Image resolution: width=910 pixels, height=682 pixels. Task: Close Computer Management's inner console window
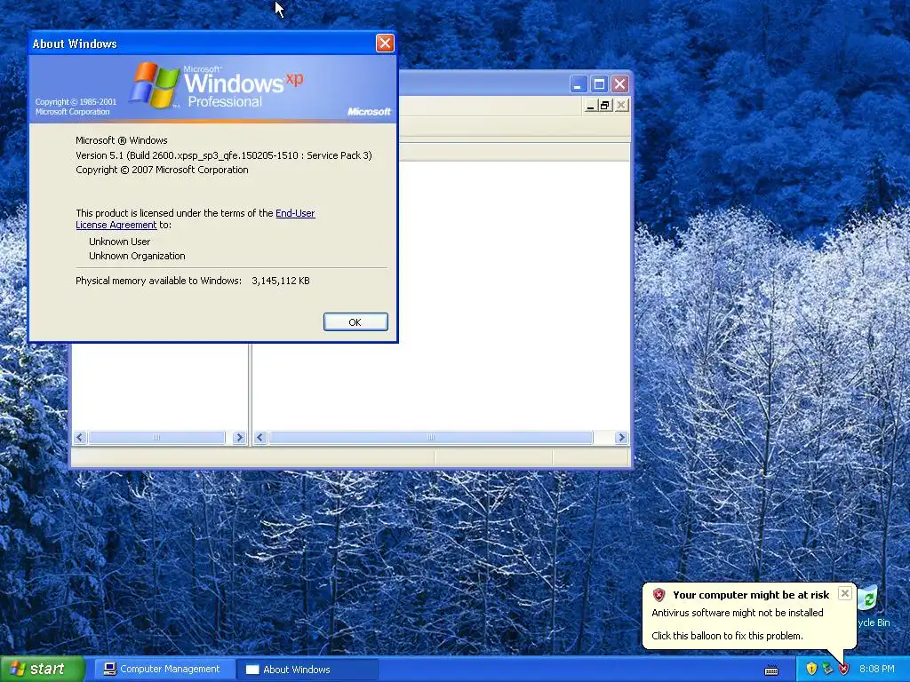(621, 106)
